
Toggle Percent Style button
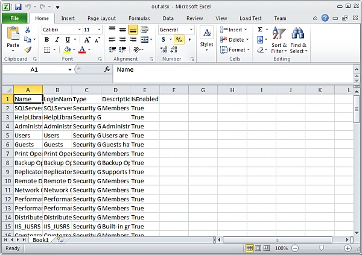pos(179,40)
